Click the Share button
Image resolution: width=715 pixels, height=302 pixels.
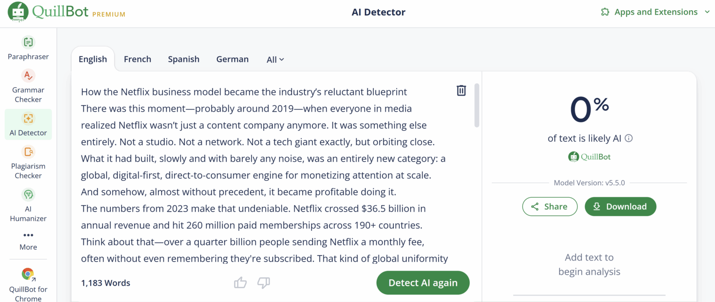(550, 207)
